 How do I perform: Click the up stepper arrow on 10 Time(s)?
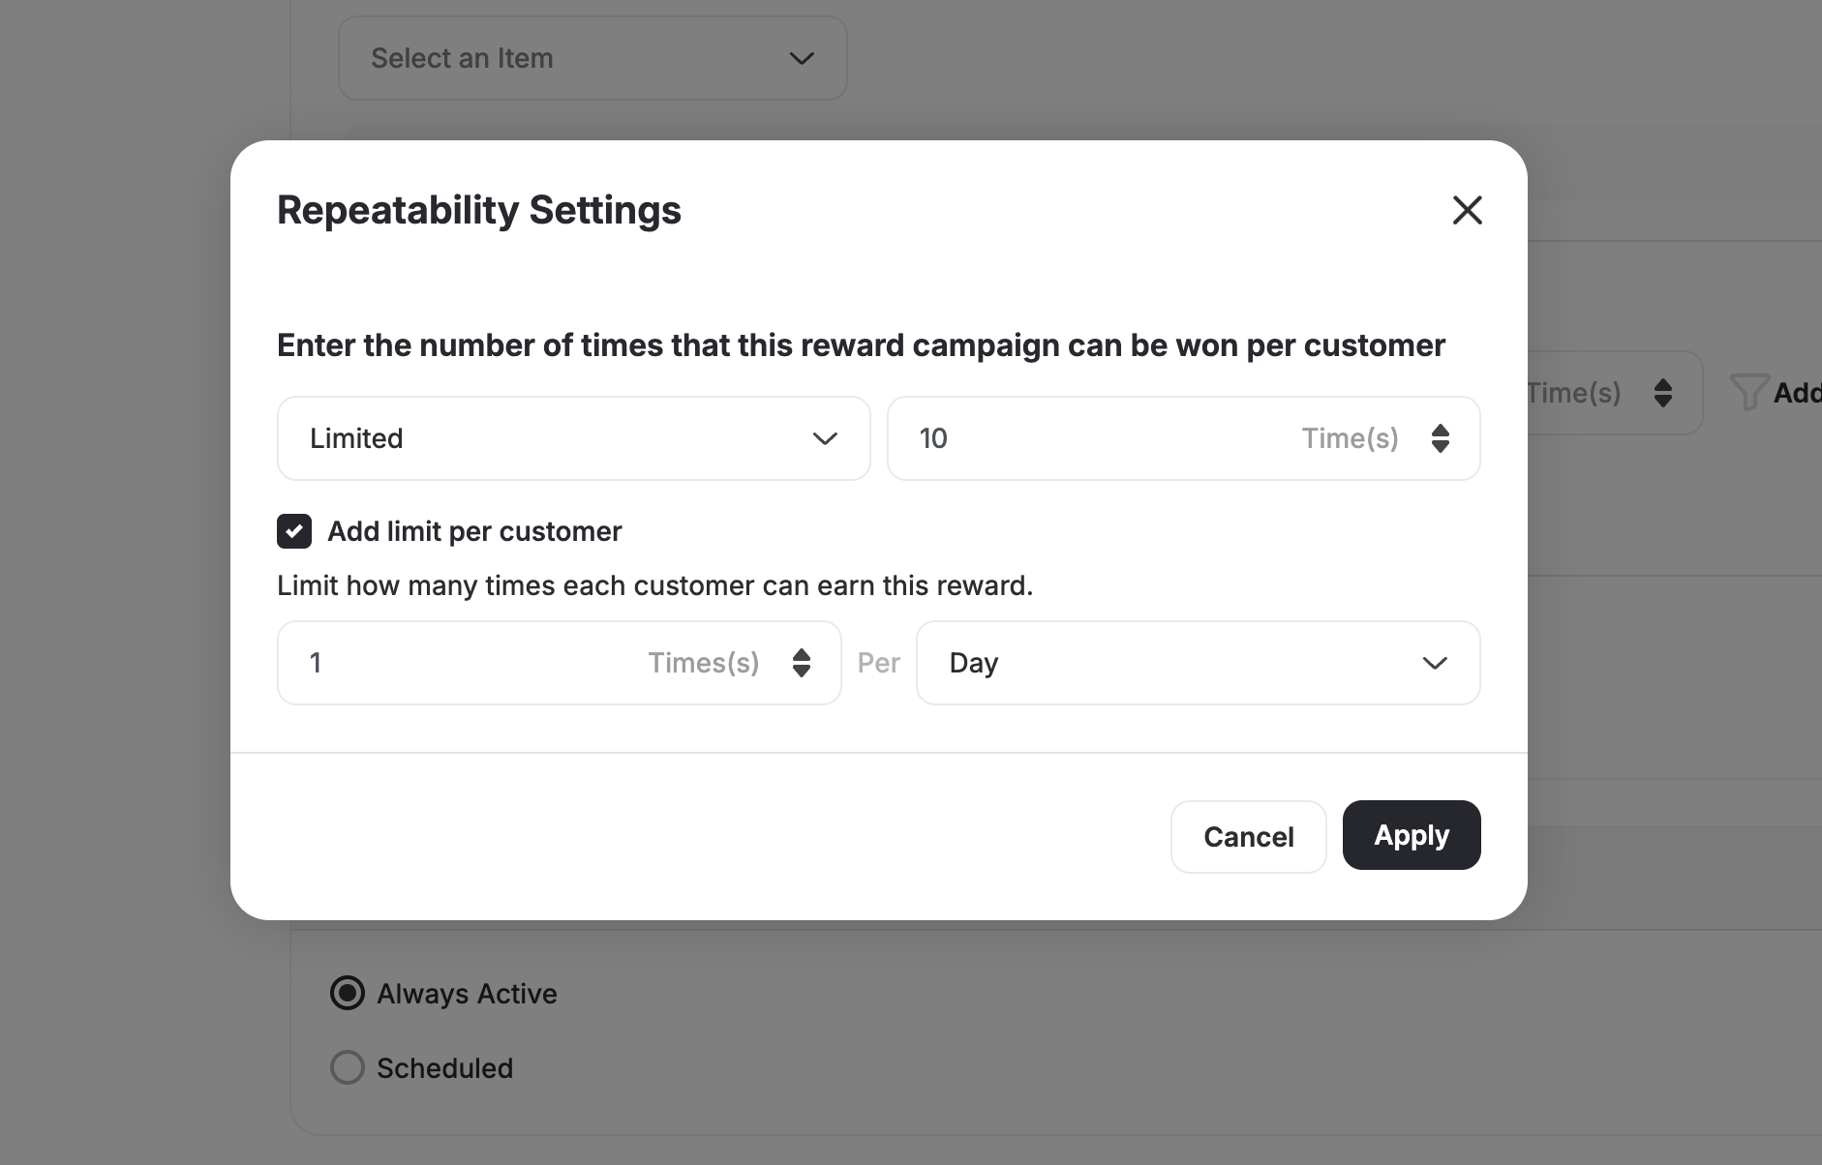[x=1442, y=430]
